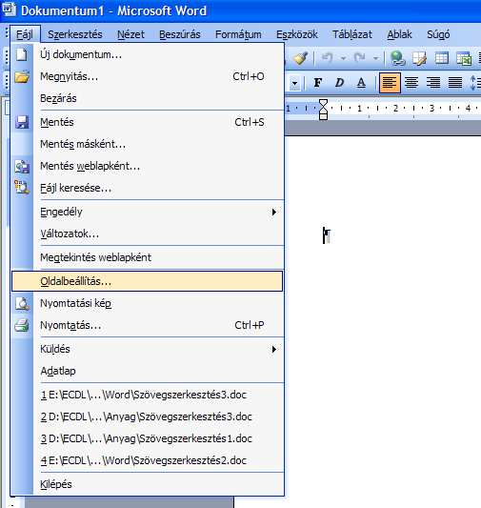481x508 pixels.
Task: Click the Redo arrow icon
Action: (x=359, y=58)
